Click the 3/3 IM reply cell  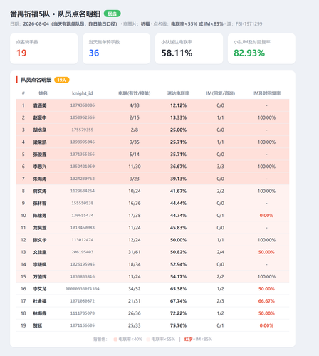tap(220, 167)
